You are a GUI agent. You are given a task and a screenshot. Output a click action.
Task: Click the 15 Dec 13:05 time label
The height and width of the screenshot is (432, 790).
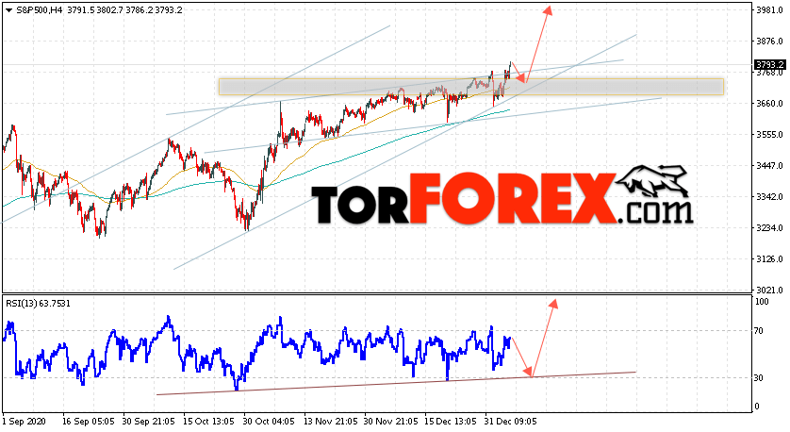click(450, 422)
